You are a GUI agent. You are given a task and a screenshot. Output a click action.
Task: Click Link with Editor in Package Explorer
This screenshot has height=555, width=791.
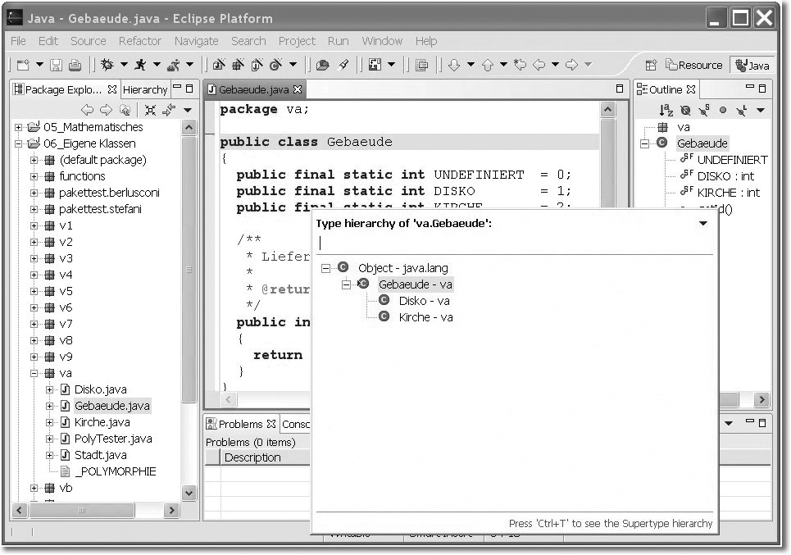[x=168, y=110]
